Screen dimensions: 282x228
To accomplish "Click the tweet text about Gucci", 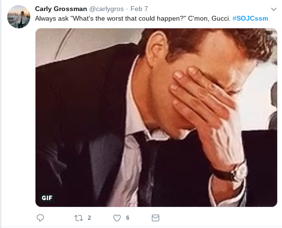I will pos(132,18).
